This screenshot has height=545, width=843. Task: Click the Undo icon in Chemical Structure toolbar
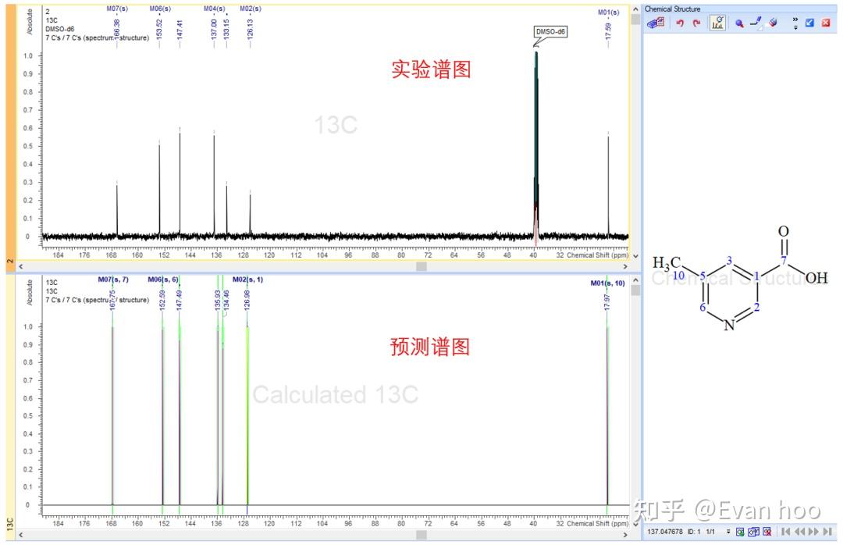pyautogui.click(x=680, y=22)
